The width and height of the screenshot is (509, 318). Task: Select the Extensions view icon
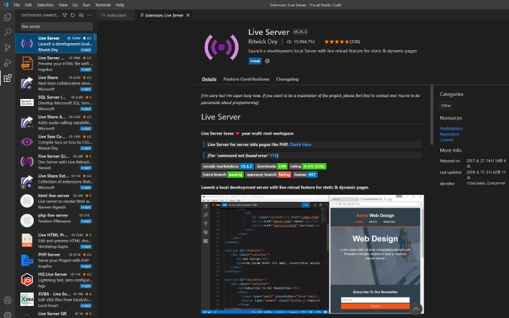[x=8, y=78]
